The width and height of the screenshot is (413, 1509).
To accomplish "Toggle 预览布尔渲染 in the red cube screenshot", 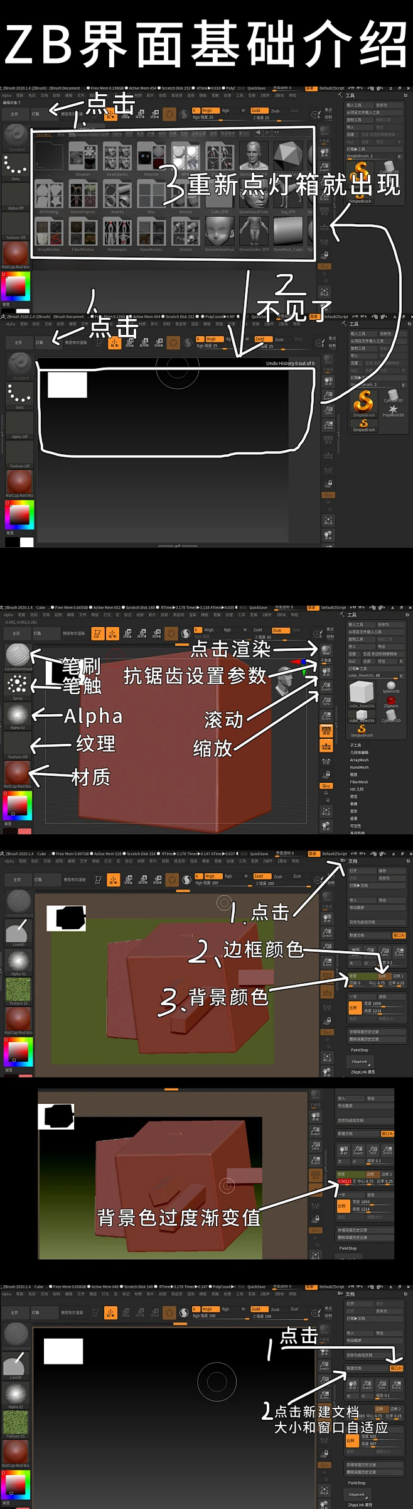I will click(73, 634).
